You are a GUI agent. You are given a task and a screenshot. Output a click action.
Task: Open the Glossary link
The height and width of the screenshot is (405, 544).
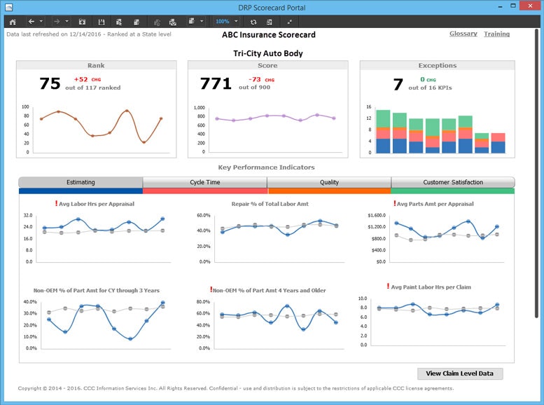(463, 34)
